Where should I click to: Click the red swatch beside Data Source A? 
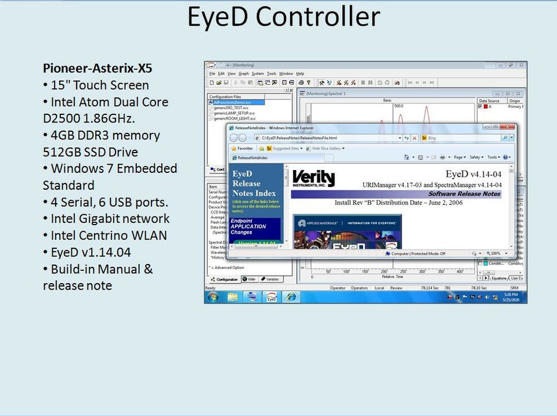tap(485, 106)
